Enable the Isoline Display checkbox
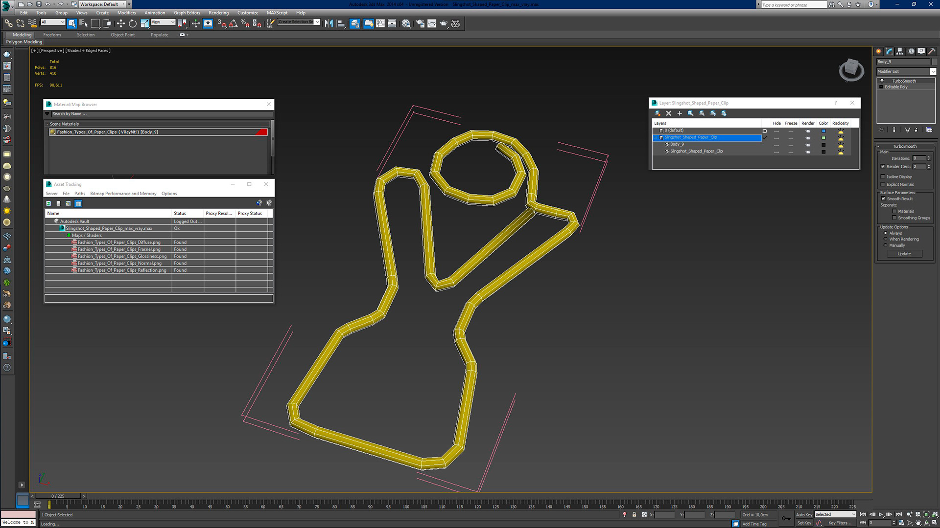This screenshot has height=528, width=940. click(883, 176)
